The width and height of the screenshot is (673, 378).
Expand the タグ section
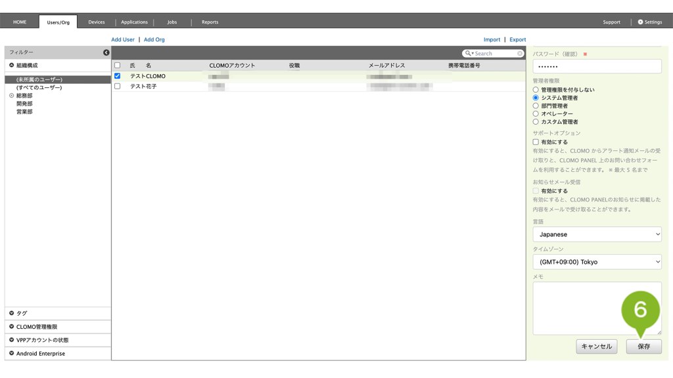12,313
